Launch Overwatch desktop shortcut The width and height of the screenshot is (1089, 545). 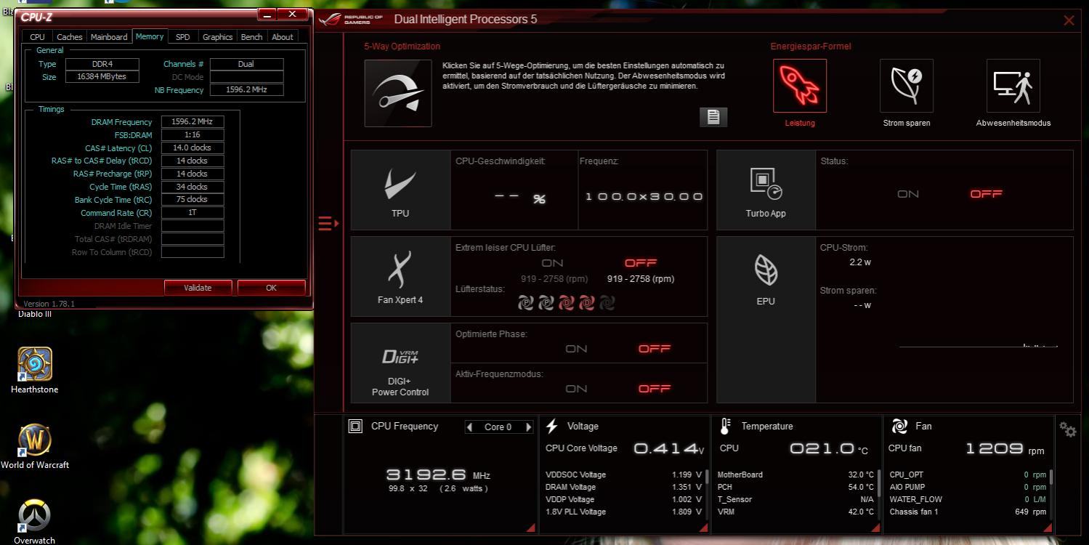[x=34, y=522]
